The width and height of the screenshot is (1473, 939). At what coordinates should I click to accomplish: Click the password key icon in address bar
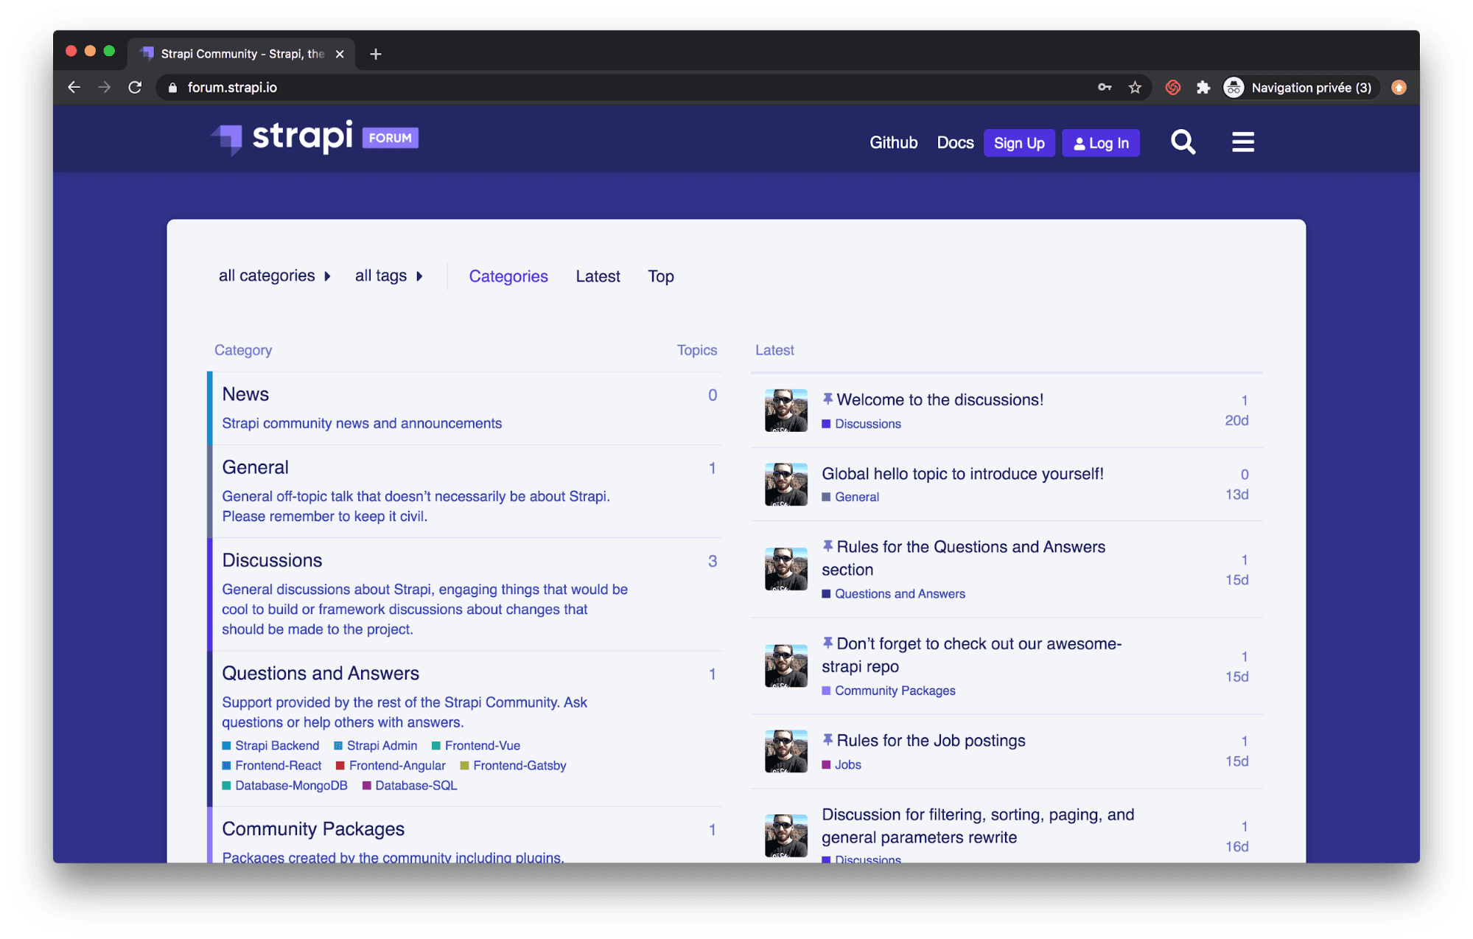tap(1104, 87)
